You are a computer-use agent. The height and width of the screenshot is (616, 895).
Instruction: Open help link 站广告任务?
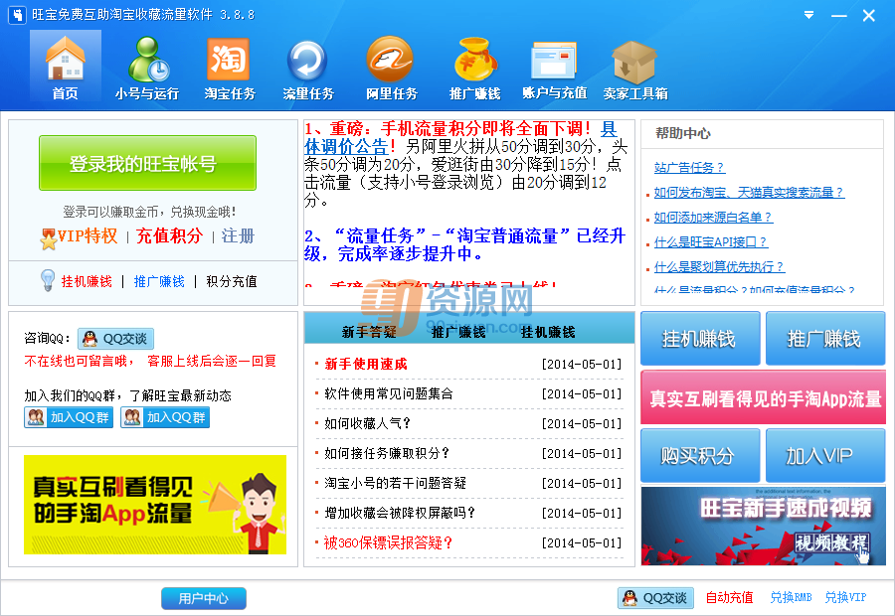(689, 168)
